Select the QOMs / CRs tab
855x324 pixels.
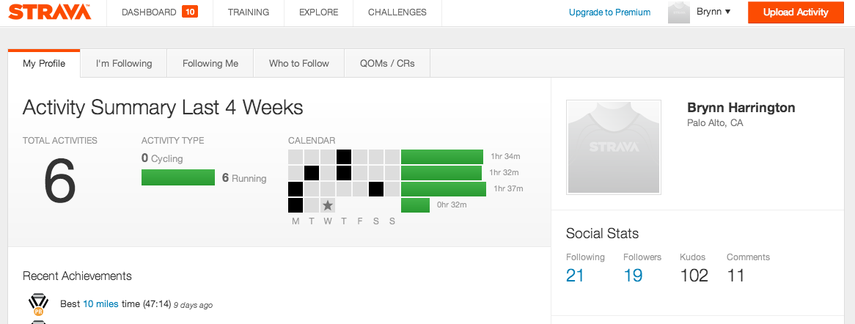[387, 63]
